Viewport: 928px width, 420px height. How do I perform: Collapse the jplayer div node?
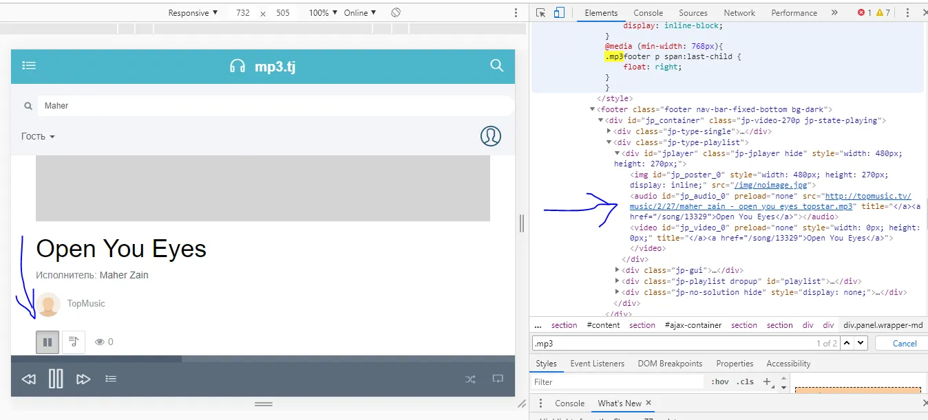click(x=617, y=153)
